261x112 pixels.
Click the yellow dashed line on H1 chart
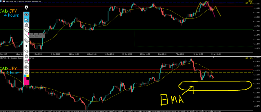point(126,73)
